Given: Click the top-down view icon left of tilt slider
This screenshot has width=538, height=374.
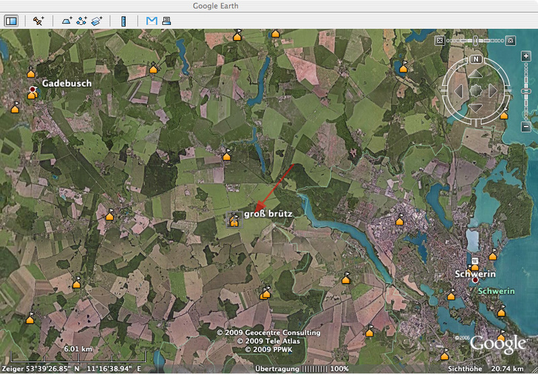Looking at the screenshot, I should pos(440,40).
